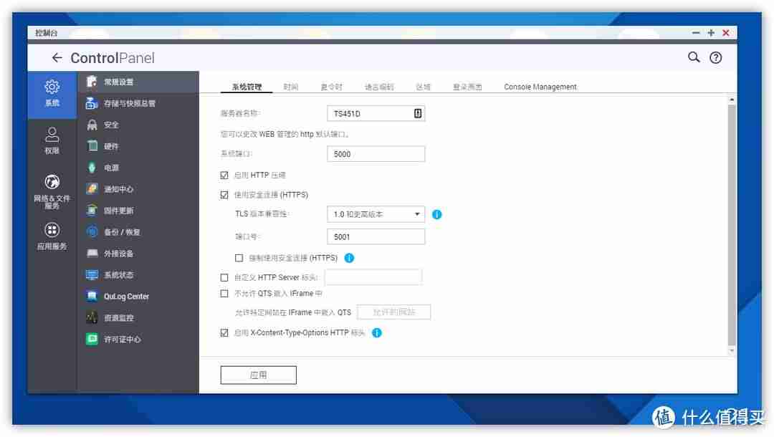Viewport: 774px width, 437px height.
Task: Click the 系统状态 monitor icon
Action: pyautogui.click(x=92, y=274)
